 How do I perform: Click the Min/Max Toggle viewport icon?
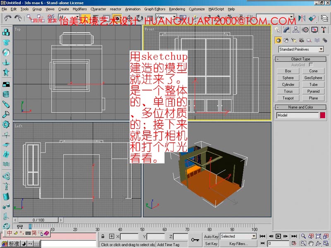coord(326,243)
